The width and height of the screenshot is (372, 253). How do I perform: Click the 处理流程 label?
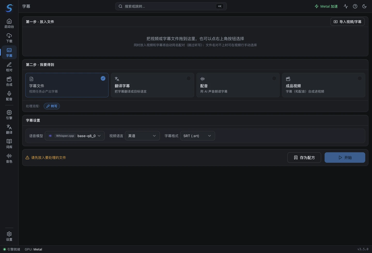(33, 106)
